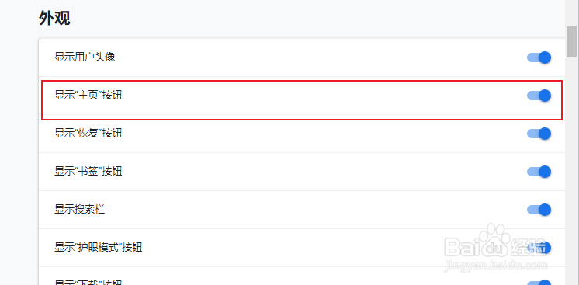Toggle the partially visible 显示"下载"按钮 switch
The width and height of the screenshot is (579, 285).
pyautogui.click(x=539, y=283)
